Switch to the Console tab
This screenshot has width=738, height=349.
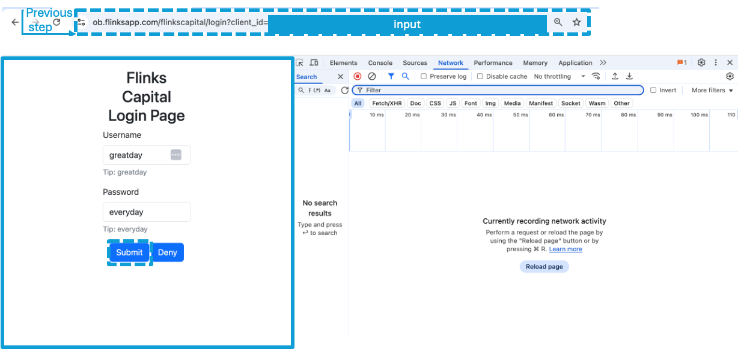pyautogui.click(x=380, y=62)
